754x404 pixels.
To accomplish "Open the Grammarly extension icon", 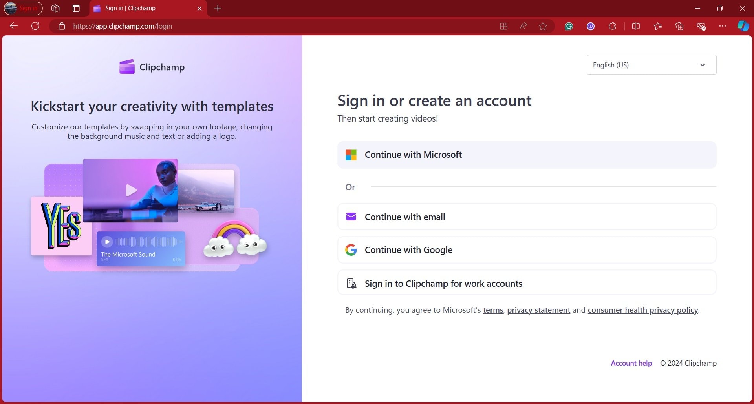I will pyautogui.click(x=569, y=26).
